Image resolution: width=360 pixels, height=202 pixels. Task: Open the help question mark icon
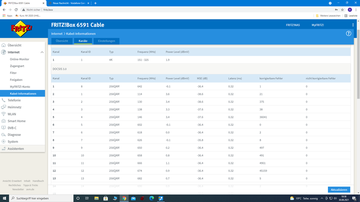point(348,33)
